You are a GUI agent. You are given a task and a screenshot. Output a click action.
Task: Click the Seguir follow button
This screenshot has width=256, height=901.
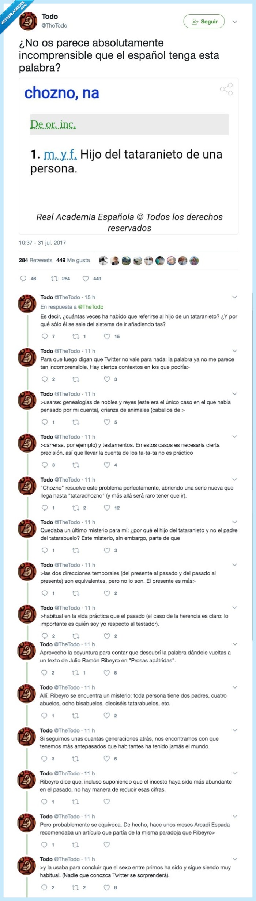(204, 22)
